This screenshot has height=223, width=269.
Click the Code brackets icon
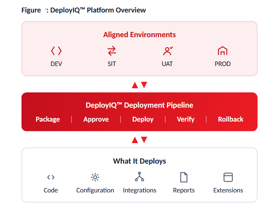click(x=51, y=177)
